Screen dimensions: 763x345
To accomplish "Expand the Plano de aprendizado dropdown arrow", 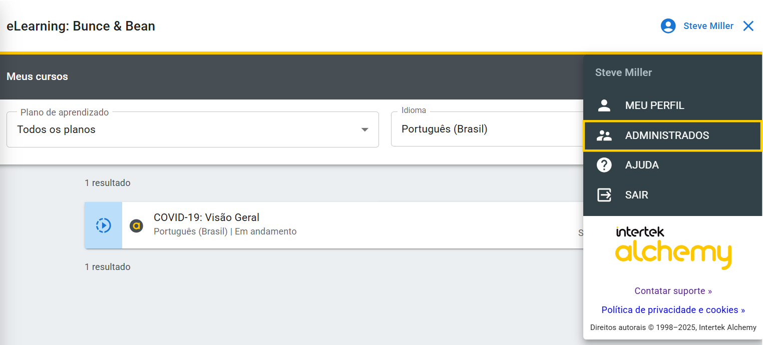I will point(365,129).
